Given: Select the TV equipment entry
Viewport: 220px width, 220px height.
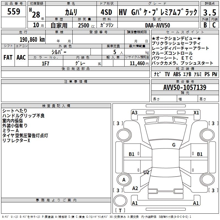Looking at the screenshot, I should point(167,74).
